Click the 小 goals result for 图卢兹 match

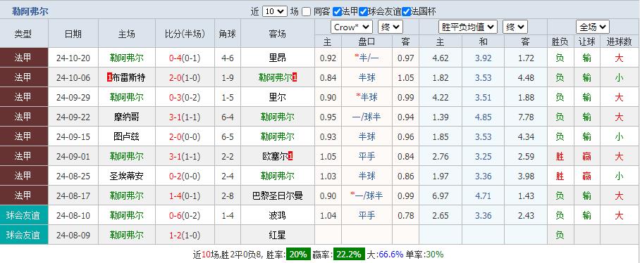pyautogui.click(x=619, y=136)
